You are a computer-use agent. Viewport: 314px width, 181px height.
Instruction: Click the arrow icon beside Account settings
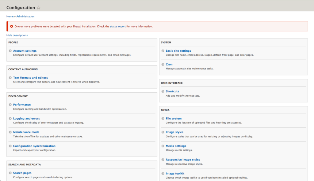tap(10, 51)
